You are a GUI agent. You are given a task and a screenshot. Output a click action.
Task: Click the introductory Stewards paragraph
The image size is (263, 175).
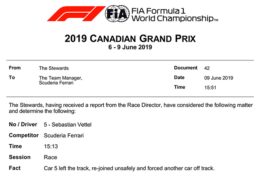coord(131,108)
